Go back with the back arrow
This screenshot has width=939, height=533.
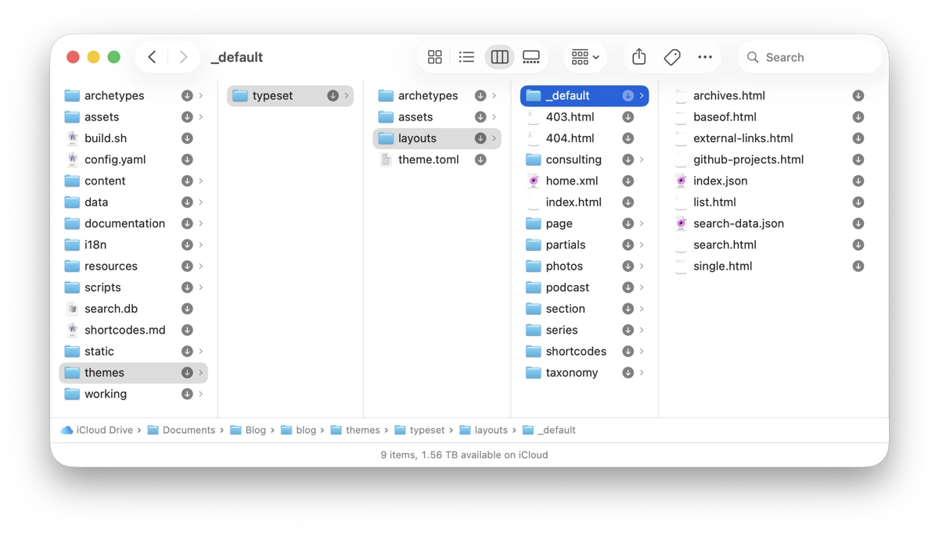[153, 57]
